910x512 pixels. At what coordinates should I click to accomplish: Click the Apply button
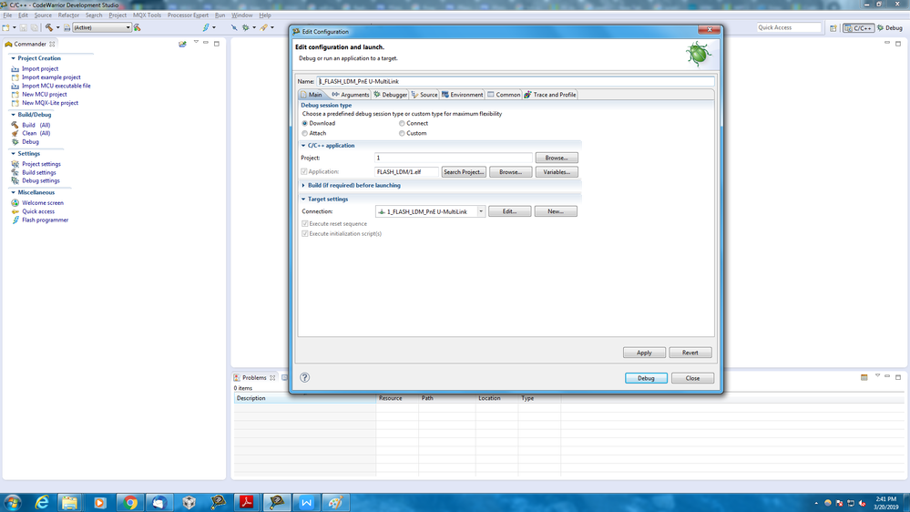click(x=644, y=353)
